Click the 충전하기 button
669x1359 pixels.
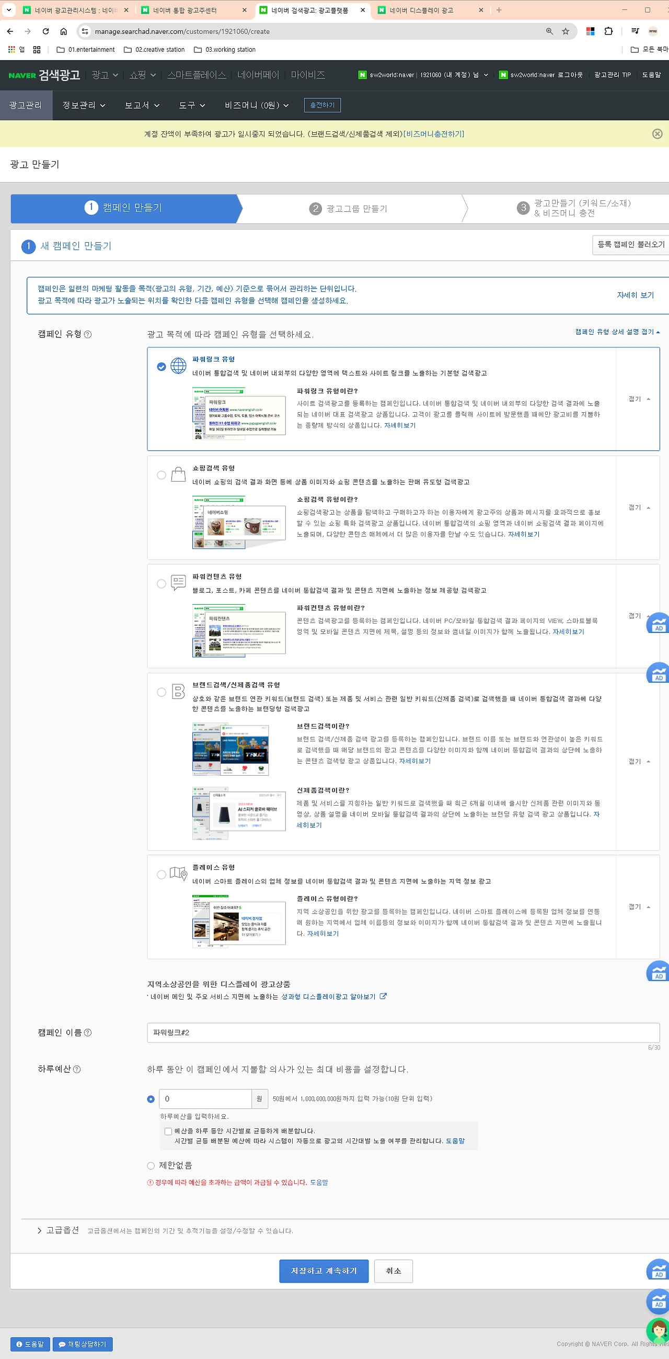pyautogui.click(x=322, y=106)
